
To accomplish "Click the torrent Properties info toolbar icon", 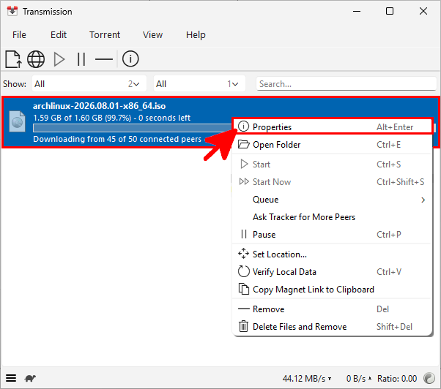I will (x=130, y=59).
